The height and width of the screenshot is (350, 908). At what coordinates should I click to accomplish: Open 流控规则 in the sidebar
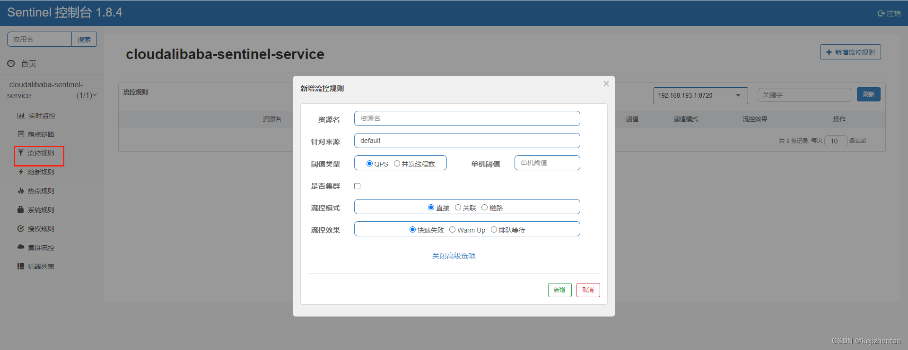[x=41, y=153]
